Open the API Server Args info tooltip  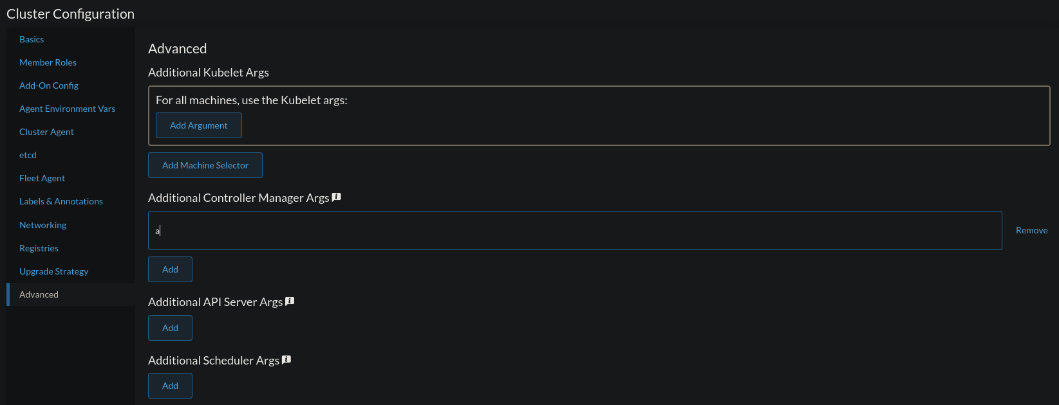coord(290,300)
